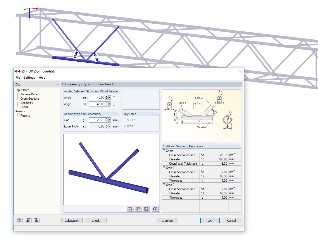
Task: Select General Data in the navigator tree
Action: tap(29, 94)
